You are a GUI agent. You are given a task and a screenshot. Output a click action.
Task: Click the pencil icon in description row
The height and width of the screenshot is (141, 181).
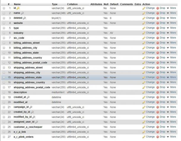point(144,92)
